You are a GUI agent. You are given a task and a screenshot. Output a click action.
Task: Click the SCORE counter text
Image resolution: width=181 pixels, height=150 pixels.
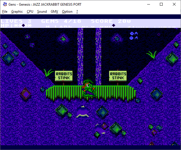[x=111, y=21]
